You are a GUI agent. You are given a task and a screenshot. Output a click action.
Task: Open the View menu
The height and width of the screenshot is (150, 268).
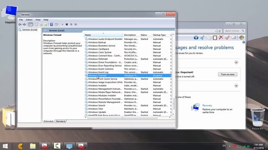point(38,20)
